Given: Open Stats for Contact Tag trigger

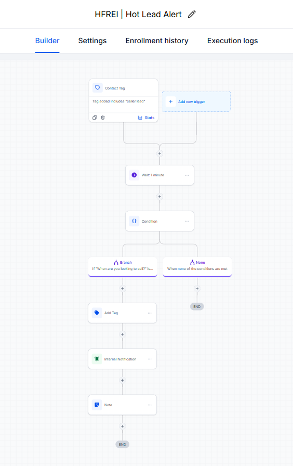Looking at the screenshot, I should coord(146,118).
